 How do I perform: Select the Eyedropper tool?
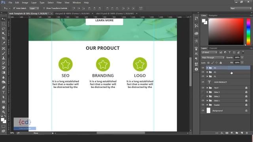4,43
